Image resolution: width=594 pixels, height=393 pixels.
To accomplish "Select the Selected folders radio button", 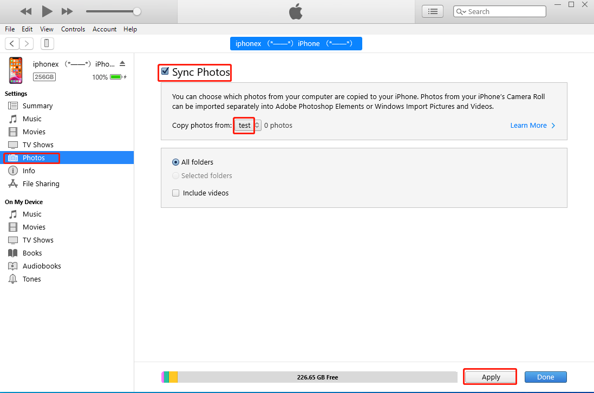I will pyautogui.click(x=175, y=176).
